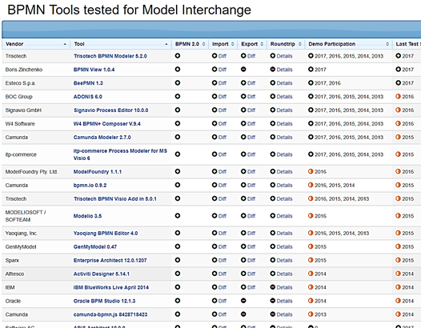Viewport: 421px width, 328px height.
Task: Open the Export Diff link for Modelio 3.5
Action: click(251, 216)
